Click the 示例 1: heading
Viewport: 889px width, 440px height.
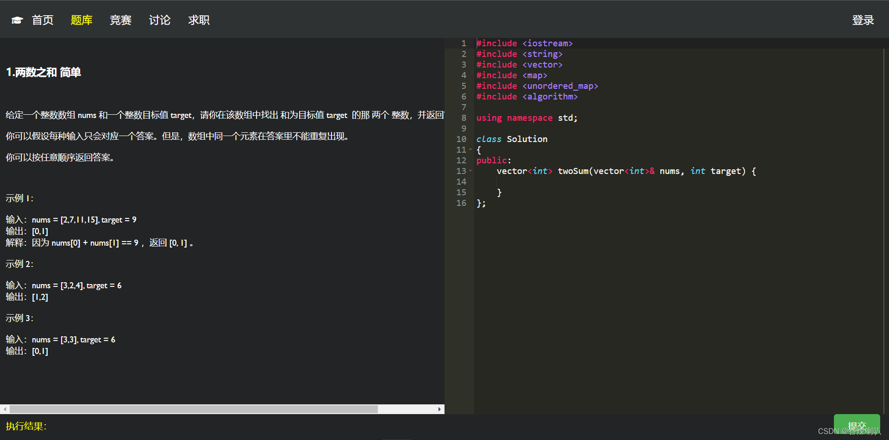pos(19,198)
